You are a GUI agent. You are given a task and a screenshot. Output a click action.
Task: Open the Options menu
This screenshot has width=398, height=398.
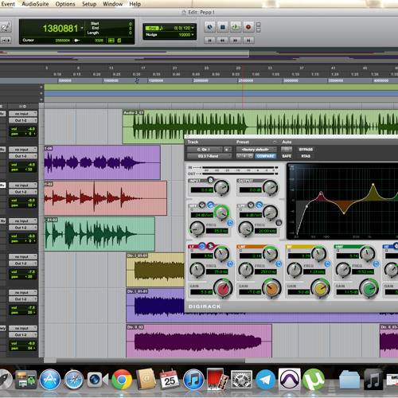[65, 4]
